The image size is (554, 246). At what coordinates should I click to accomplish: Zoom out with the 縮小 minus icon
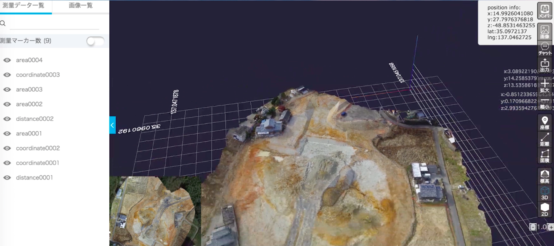[545, 104]
